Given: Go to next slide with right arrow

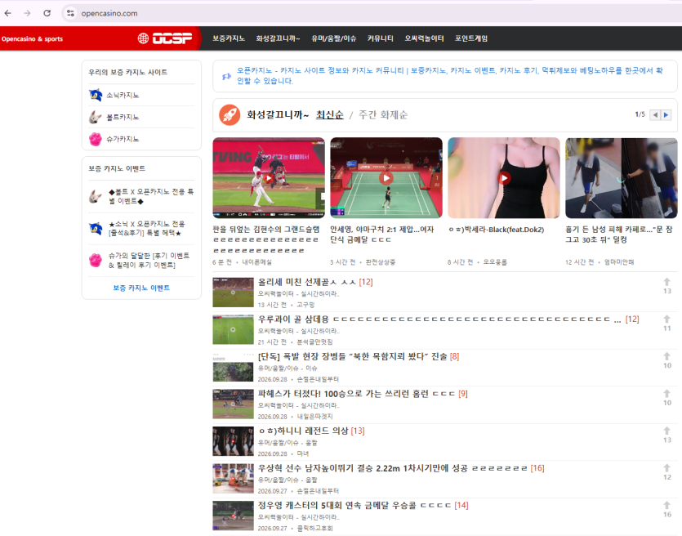Looking at the screenshot, I should [x=666, y=115].
